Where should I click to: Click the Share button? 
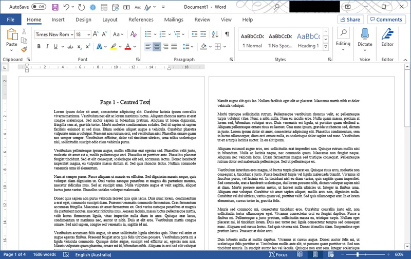[x=350, y=20]
